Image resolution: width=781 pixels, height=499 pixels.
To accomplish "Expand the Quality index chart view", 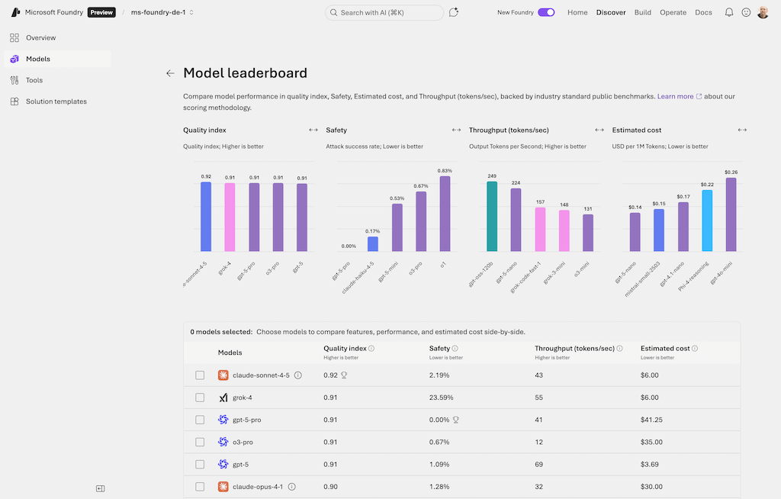I will click(x=313, y=130).
